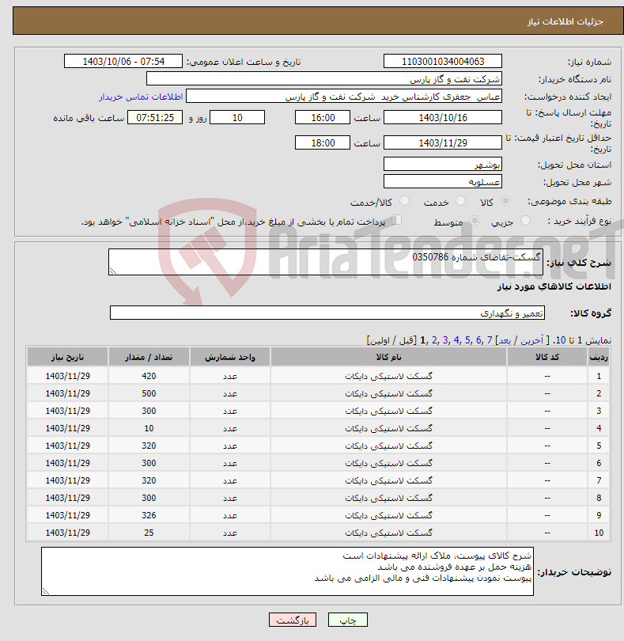The height and width of the screenshot is (641, 624).
Task: Open the بعد next page link
Action: click(505, 340)
